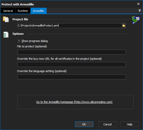The image size is (143, 130).
Task: Click the 'Override the buy-now URL' label
Action: coord(59,59)
